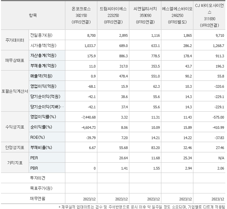
Task: Click the 20.64 PER value
Action: [x=123, y=158]
